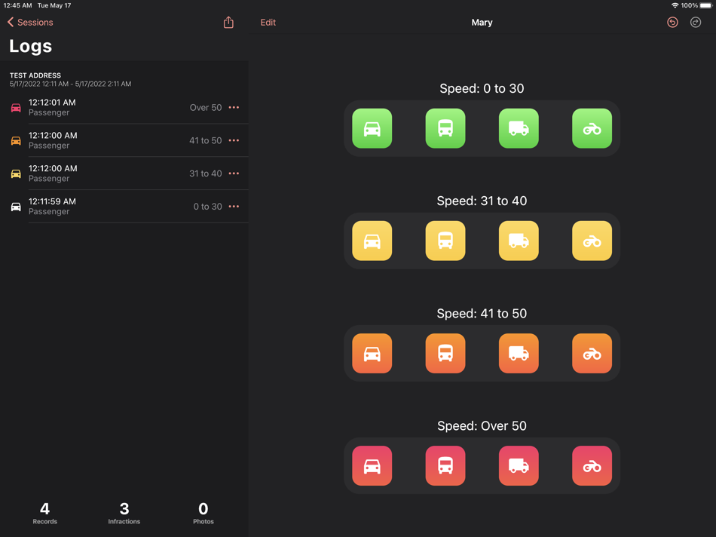
Task: Open options for the 12:12:01 AM log
Action: 234,107
